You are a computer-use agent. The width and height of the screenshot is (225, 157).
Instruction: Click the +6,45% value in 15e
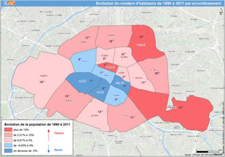[x=68, y=101]
